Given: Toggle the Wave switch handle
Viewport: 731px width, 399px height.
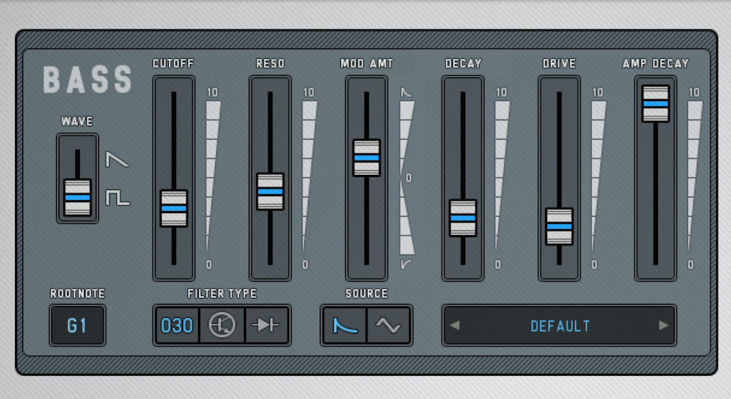Looking at the screenshot, I should (x=77, y=197).
